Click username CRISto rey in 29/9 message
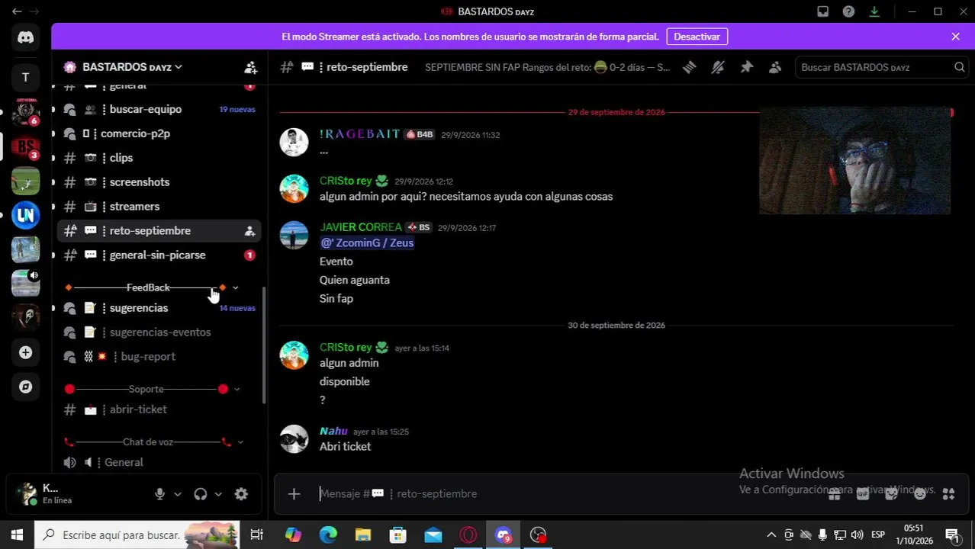Image resolution: width=975 pixels, height=549 pixels. click(346, 181)
